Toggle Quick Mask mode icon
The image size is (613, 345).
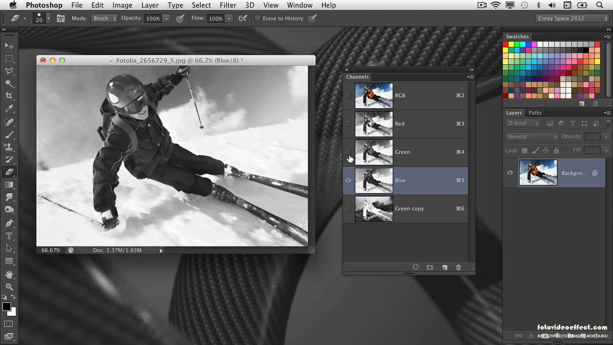pyautogui.click(x=9, y=324)
